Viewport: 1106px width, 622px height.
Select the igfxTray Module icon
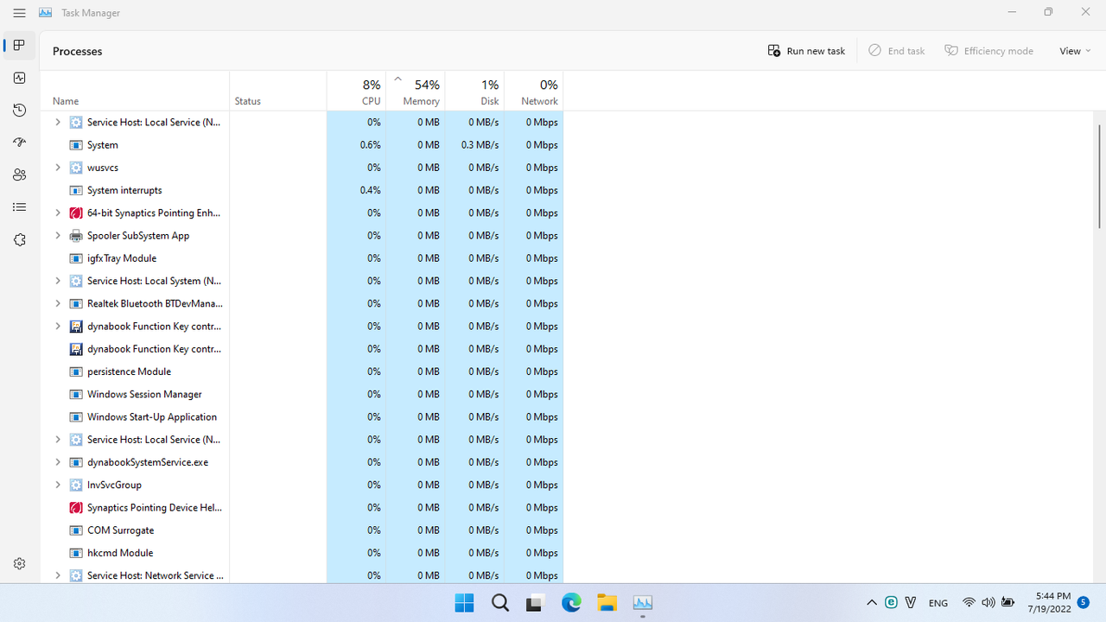(76, 258)
